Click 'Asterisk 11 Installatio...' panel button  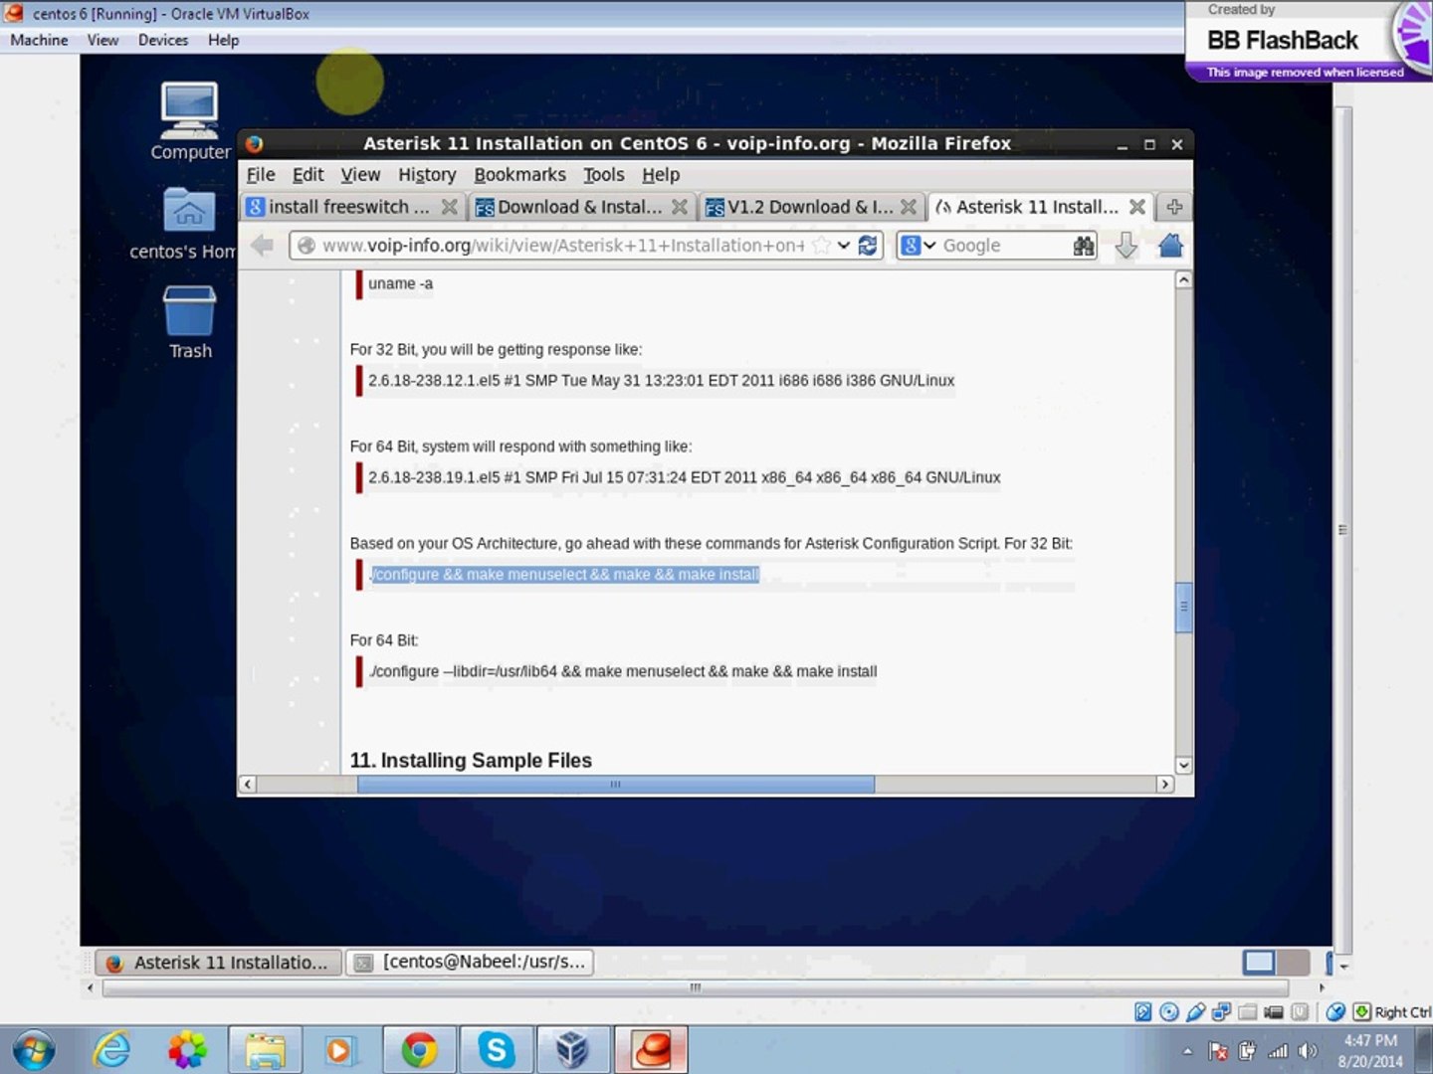(x=219, y=962)
